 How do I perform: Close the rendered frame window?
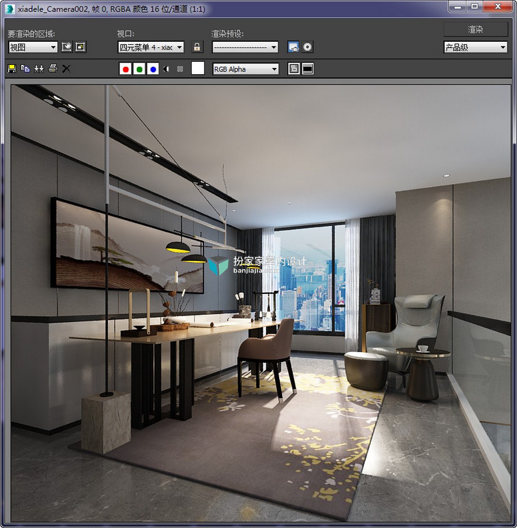(x=498, y=6)
